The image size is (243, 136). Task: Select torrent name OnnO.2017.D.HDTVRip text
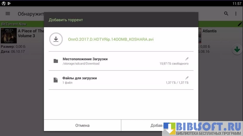pyautogui.click(x=111, y=39)
